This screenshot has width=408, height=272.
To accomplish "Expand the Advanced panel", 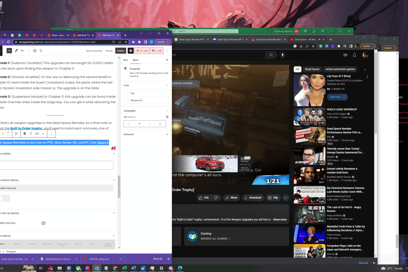I will (x=146, y=134).
